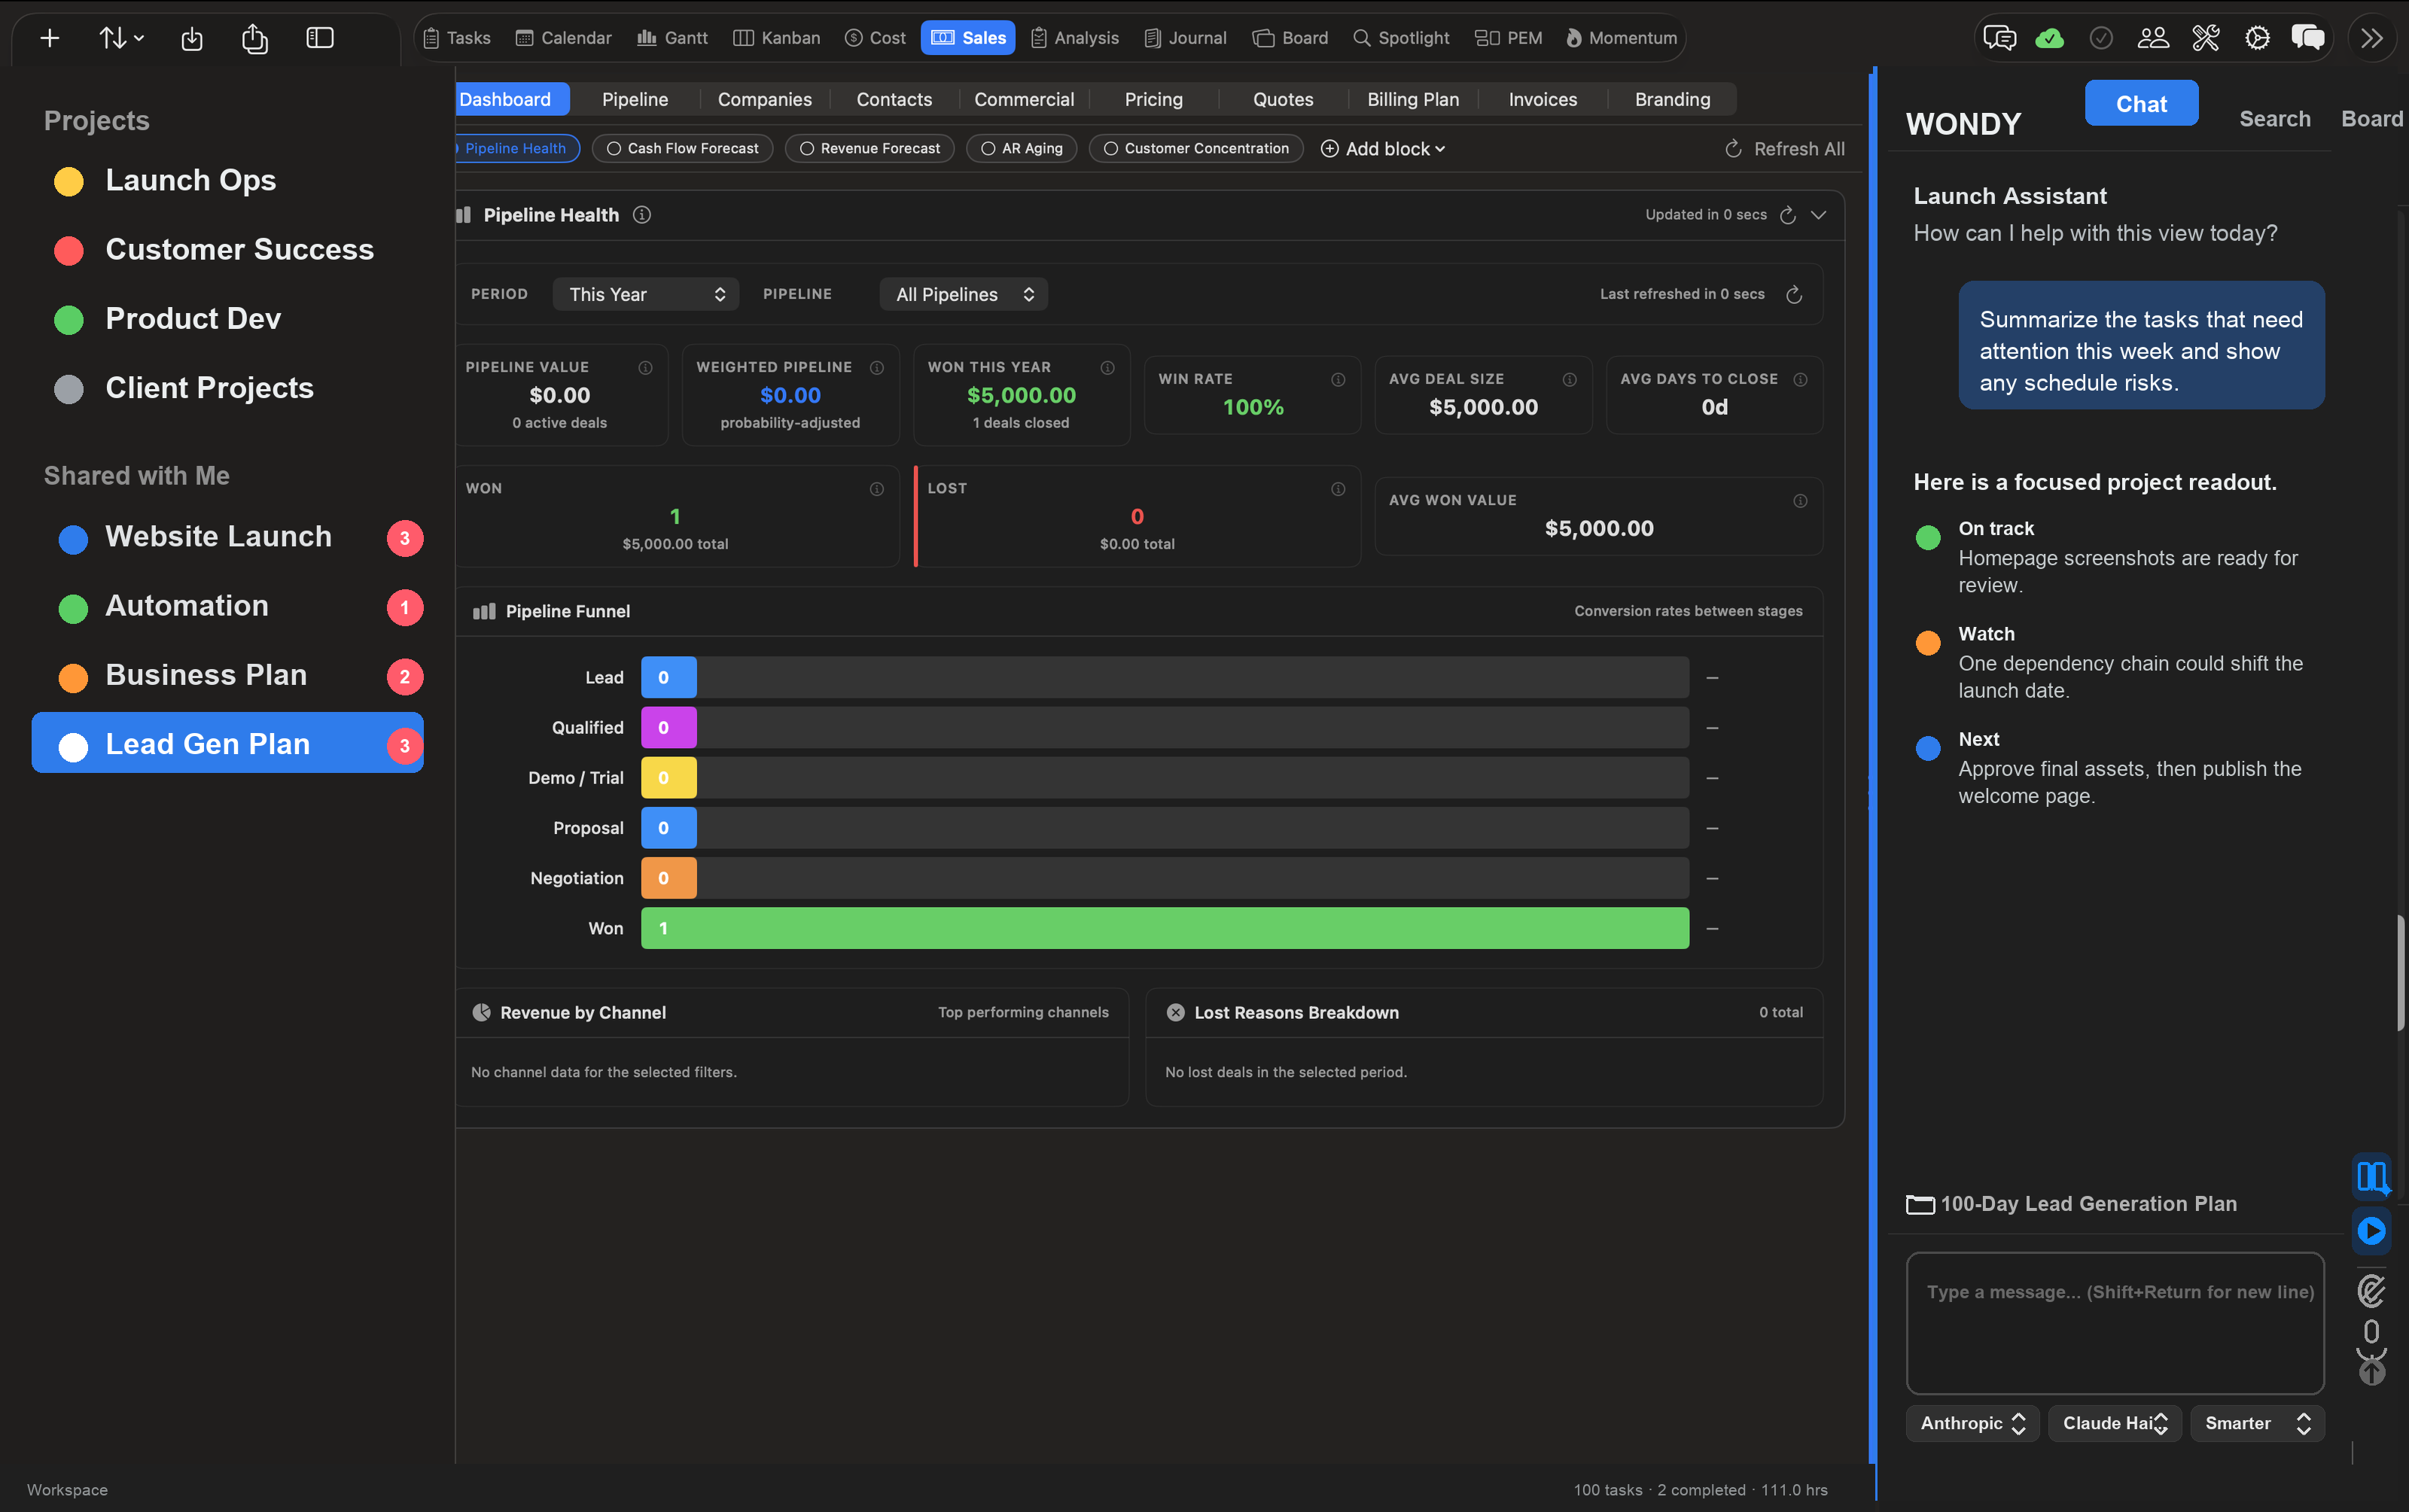Click refresh icon next to Last refreshed

pos(1794,294)
